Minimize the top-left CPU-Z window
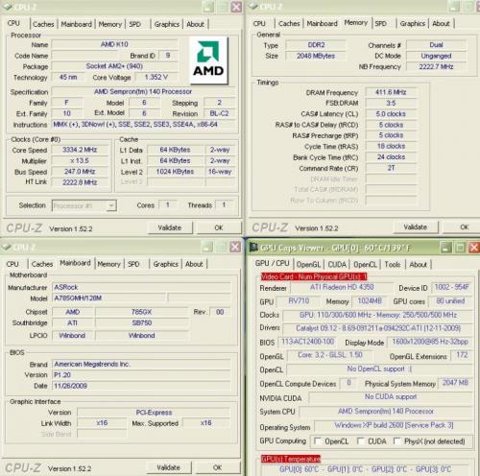 click(208, 7)
